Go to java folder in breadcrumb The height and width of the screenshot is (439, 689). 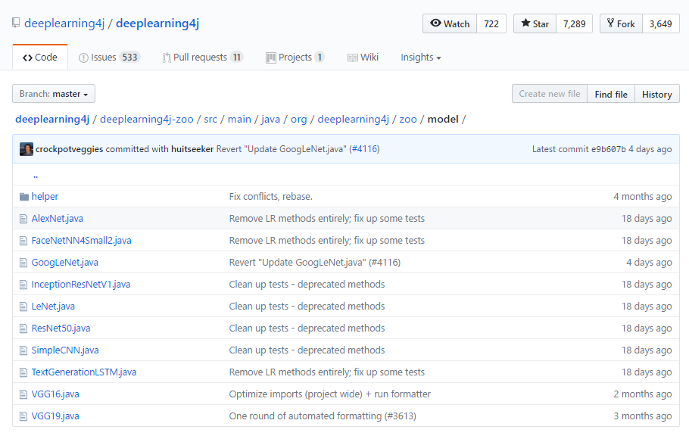[271, 119]
